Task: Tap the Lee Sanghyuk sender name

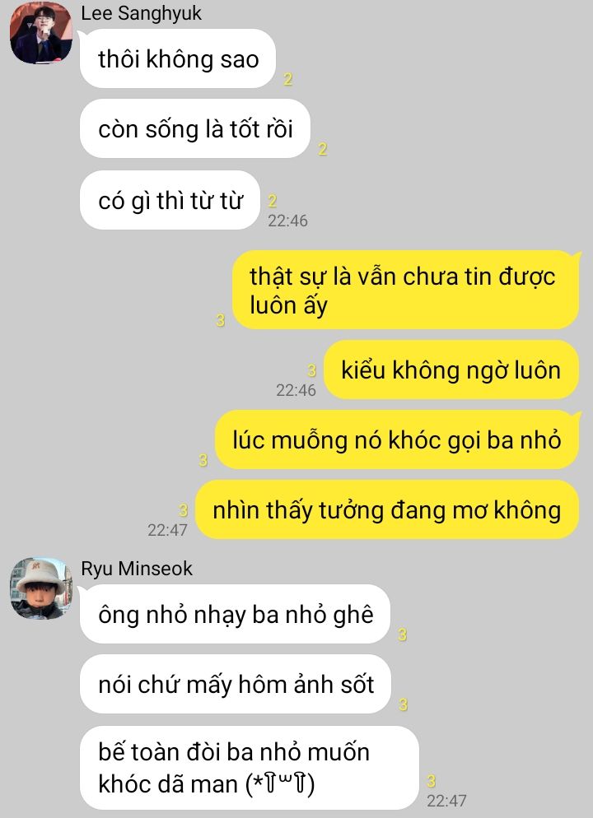Action: tap(141, 13)
